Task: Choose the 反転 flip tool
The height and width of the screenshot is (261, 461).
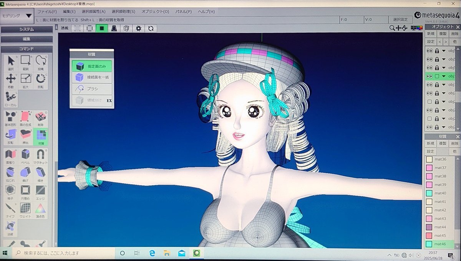Action: click(x=11, y=137)
